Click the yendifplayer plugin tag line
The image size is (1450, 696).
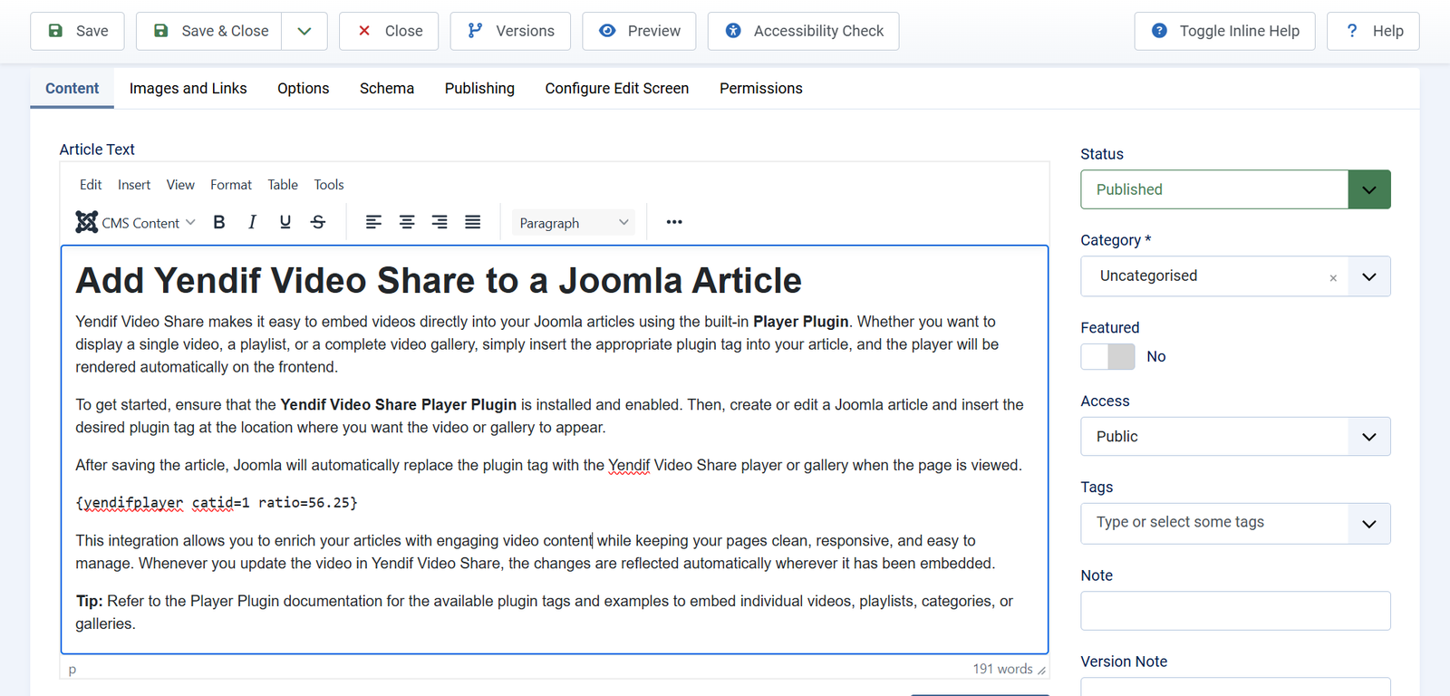pos(217,503)
